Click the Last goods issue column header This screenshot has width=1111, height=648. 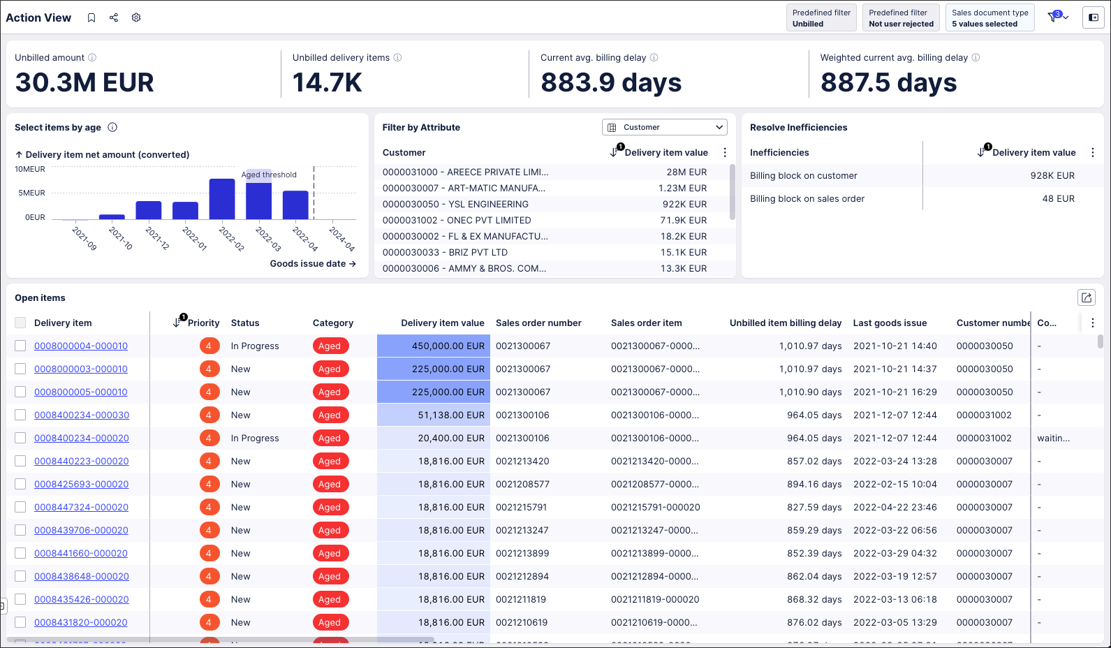(x=890, y=323)
